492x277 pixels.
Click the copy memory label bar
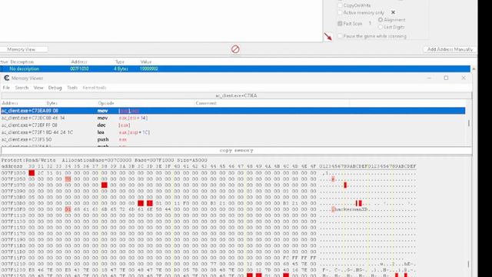click(236, 151)
